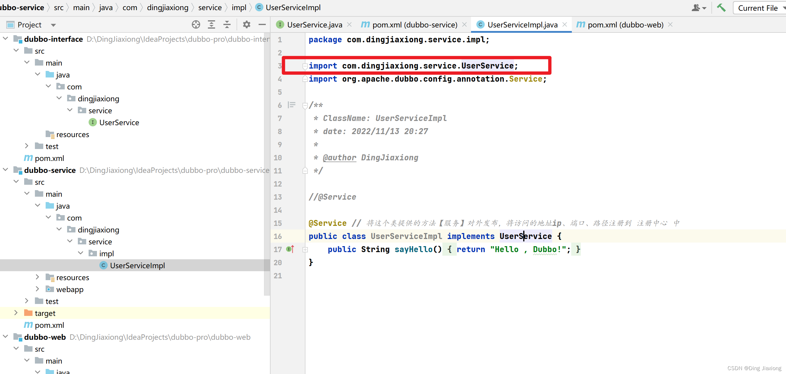Fold the import block on line 3
The height and width of the screenshot is (374, 786).
click(305, 66)
